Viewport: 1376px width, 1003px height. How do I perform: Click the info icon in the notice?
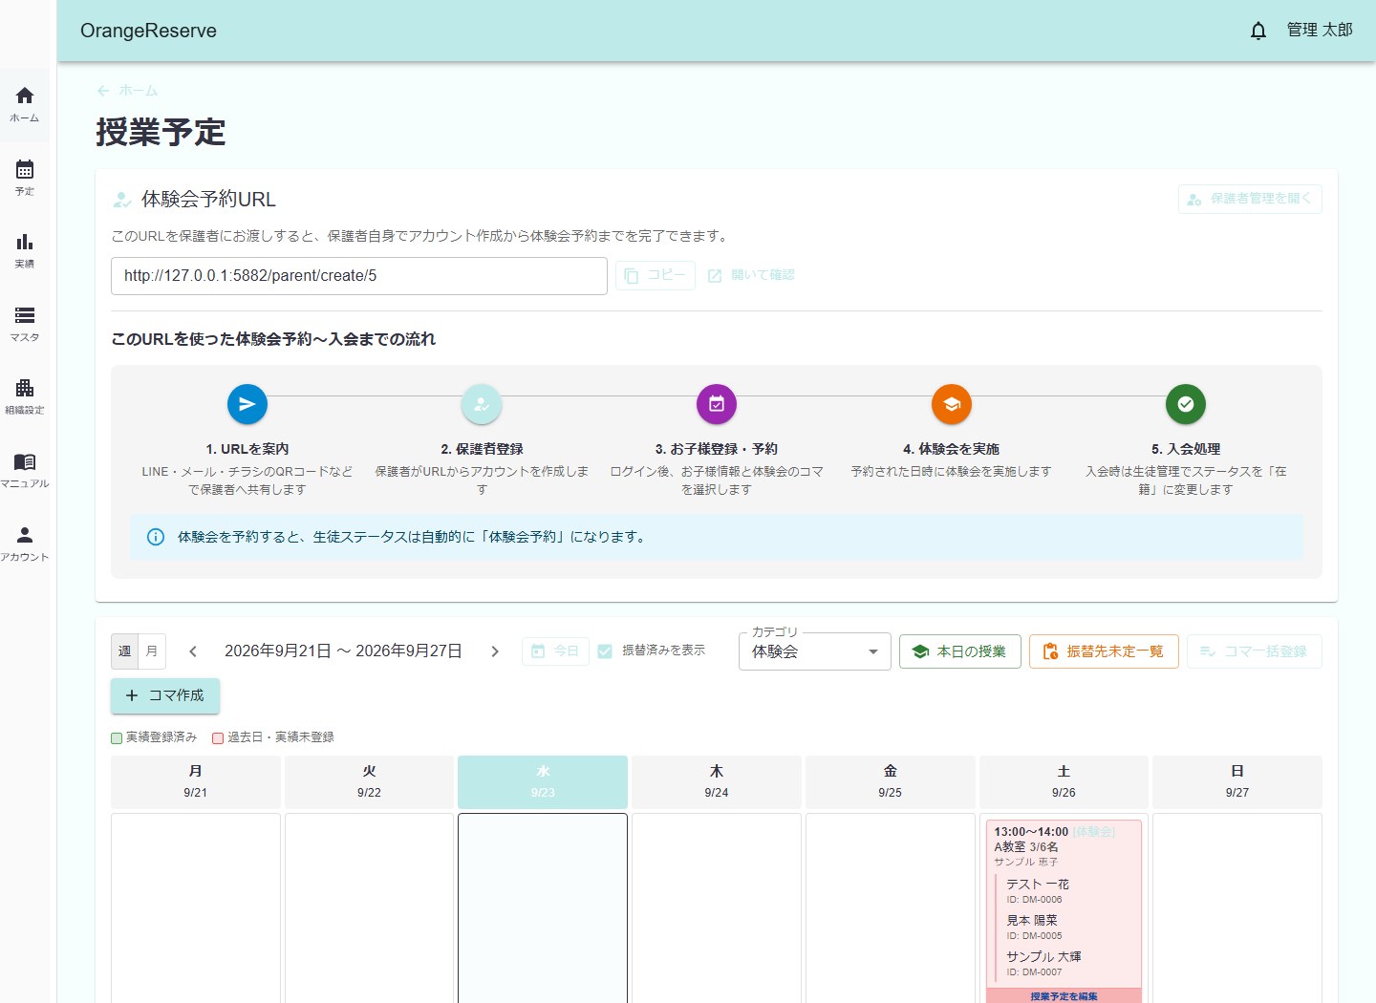156,537
